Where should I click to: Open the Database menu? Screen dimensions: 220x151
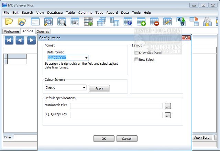tap(55, 13)
